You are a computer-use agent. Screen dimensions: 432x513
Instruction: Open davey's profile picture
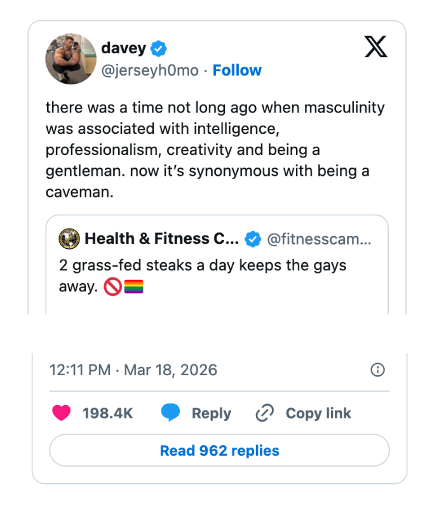pos(70,59)
